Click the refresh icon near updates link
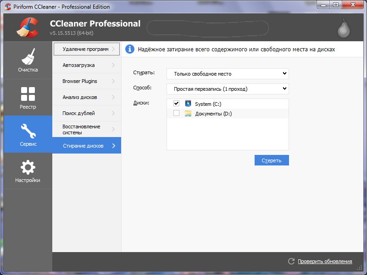This screenshot has width=367, height=275. click(x=291, y=261)
